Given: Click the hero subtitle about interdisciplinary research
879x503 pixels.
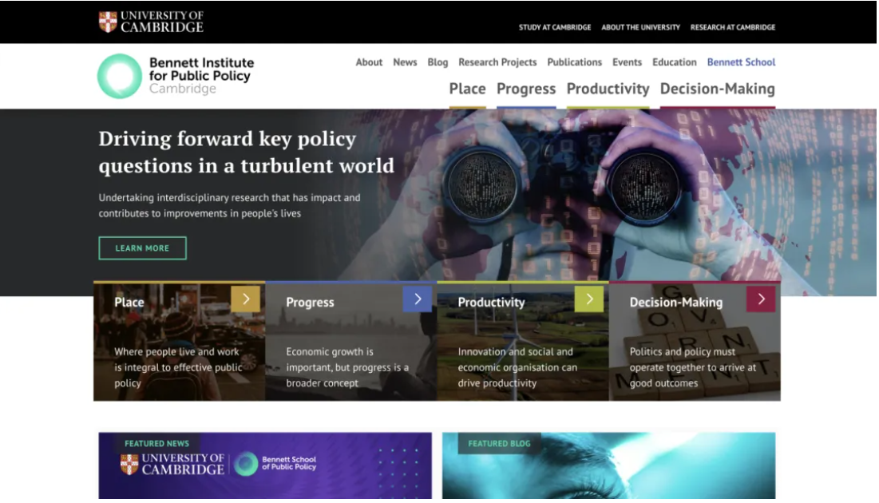Looking at the screenshot, I should click(229, 205).
